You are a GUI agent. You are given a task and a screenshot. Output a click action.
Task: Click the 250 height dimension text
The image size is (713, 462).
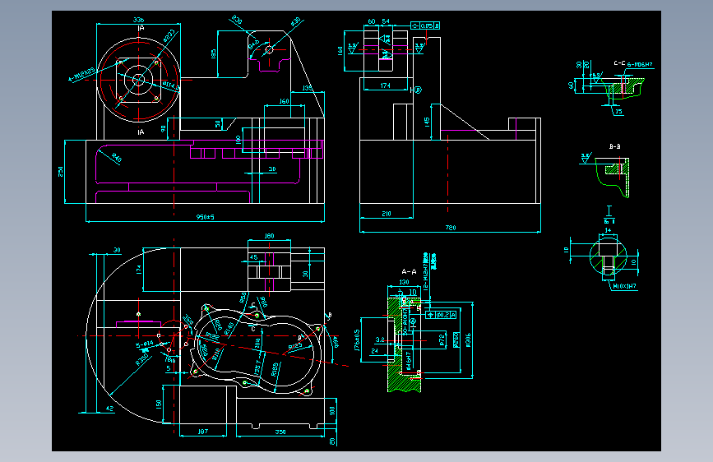(x=61, y=172)
